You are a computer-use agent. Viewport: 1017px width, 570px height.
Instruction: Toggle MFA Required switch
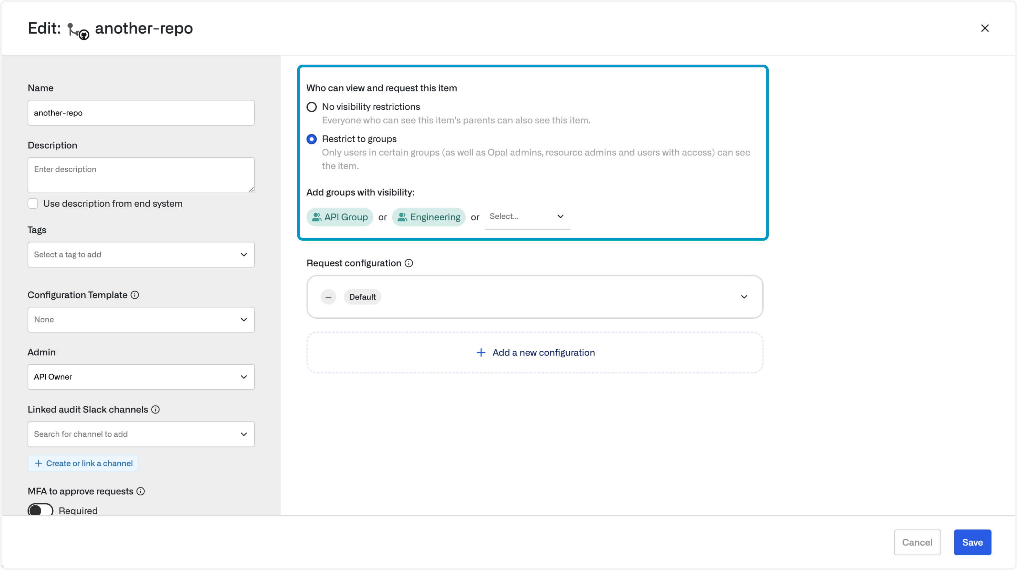point(40,509)
